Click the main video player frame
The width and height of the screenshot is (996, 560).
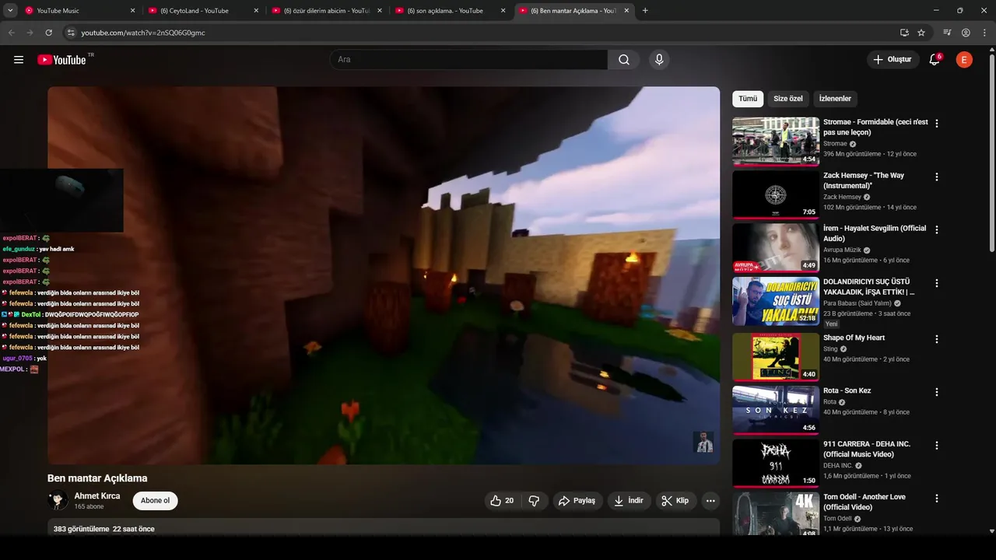click(x=384, y=275)
